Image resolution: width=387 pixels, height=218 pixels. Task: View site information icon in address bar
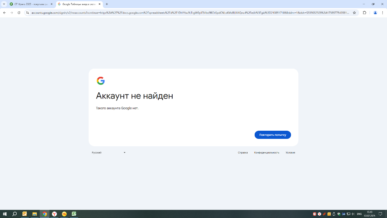27,13
